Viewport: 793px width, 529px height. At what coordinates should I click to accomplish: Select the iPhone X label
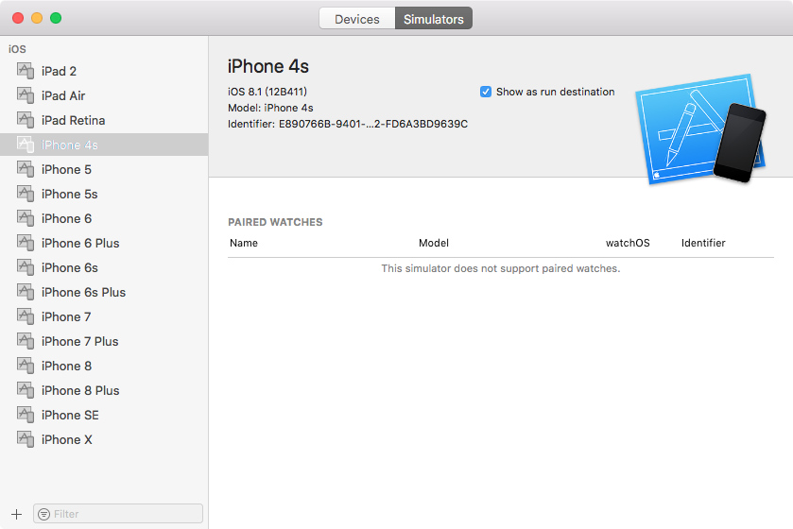(67, 439)
